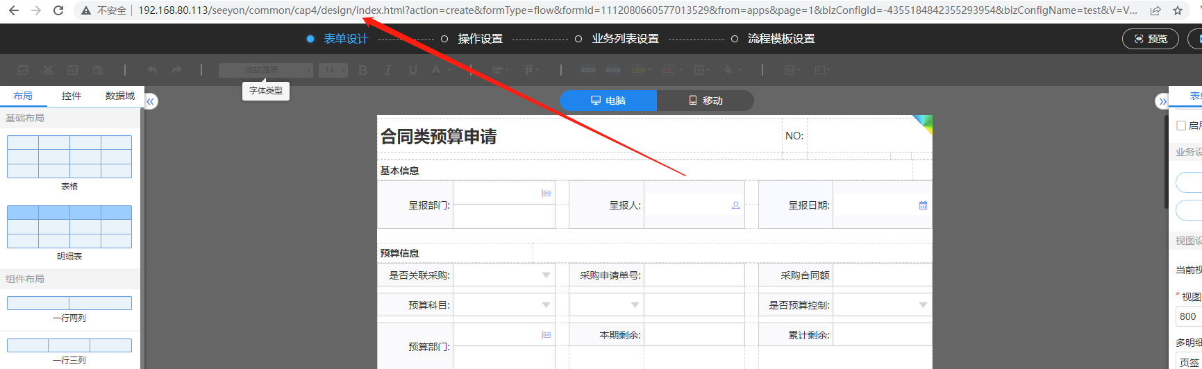The image size is (1202, 369).
Task: Click person selector icon in 呈报人 field
Action: pyautogui.click(x=735, y=205)
